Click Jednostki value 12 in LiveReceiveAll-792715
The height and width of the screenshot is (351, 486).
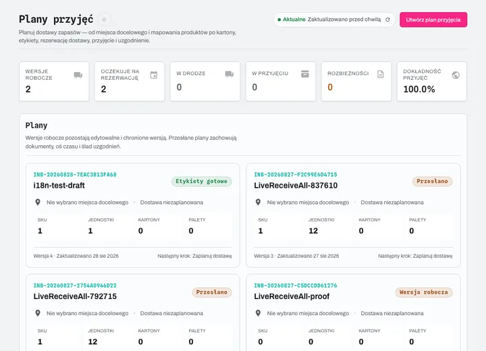[x=92, y=342]
